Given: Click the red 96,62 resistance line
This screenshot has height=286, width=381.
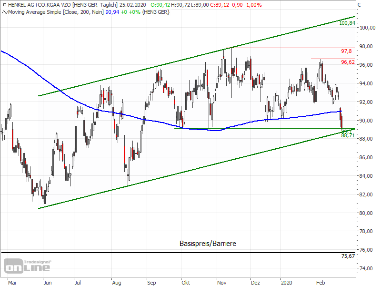Looking at the screenshot, I should (x=333, y=59).
